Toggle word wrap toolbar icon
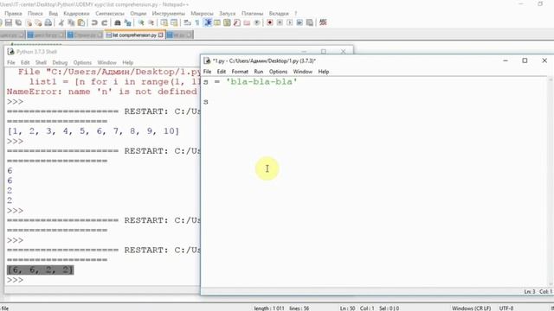The image size is (554, 311). 187,22
